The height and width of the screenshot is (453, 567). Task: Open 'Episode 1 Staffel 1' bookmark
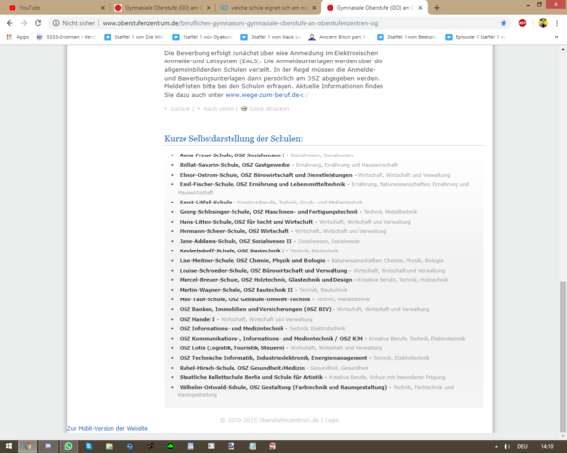[475, 36]
